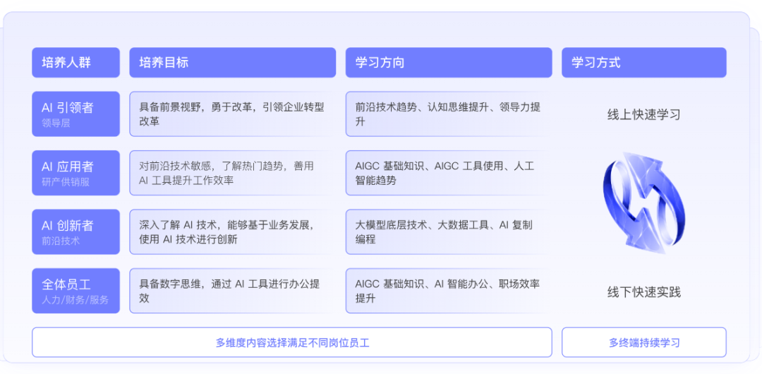Click the 对前沿技术敏感 goal card
The image size is (762, 374).
(232, 173)
